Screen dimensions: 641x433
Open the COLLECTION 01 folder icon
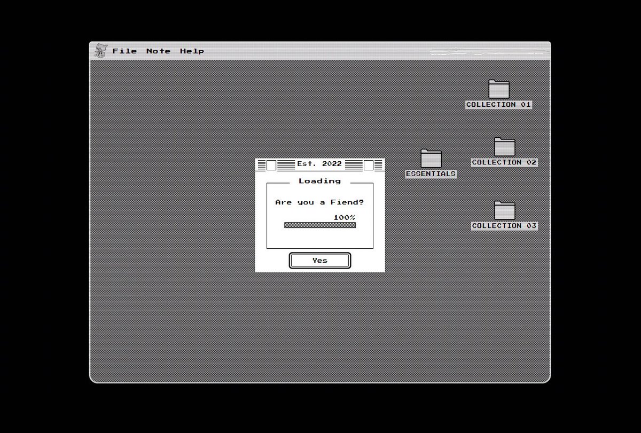pos(499,89)
